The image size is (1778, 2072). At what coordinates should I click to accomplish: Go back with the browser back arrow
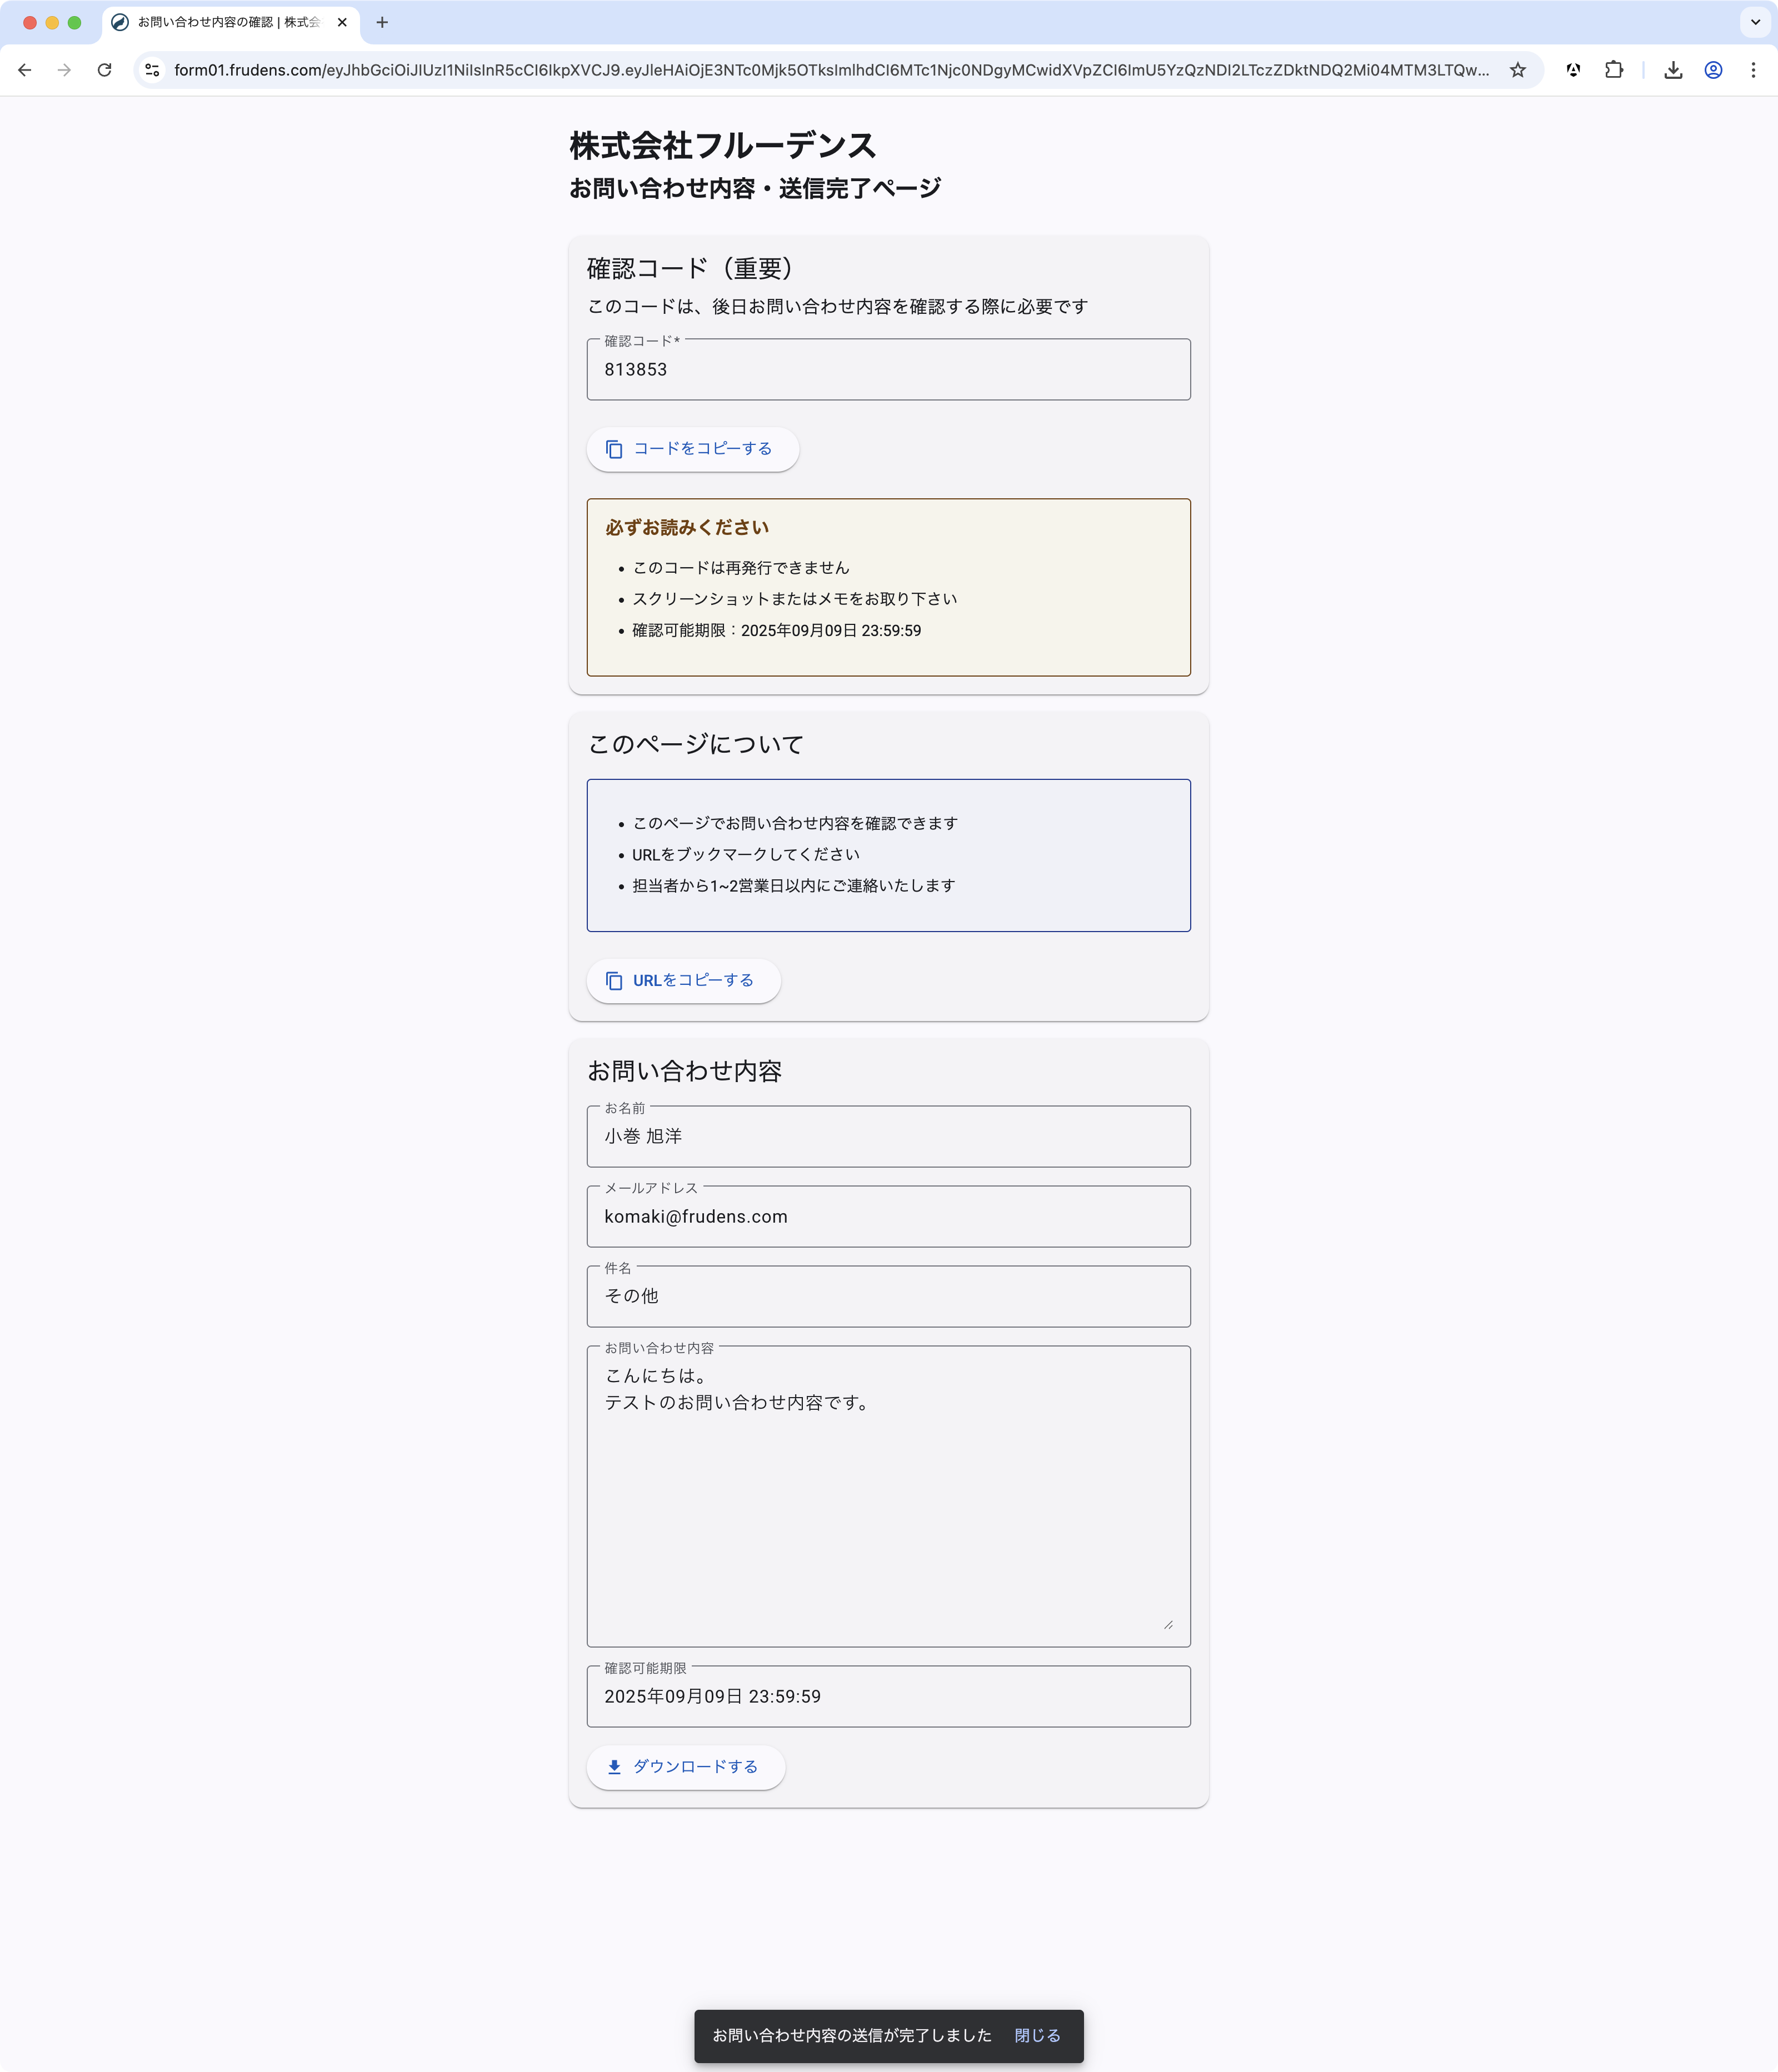click(x=25, y=70)
